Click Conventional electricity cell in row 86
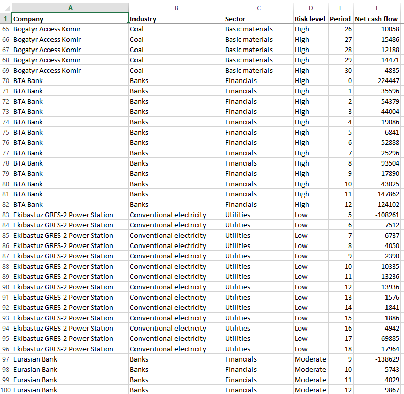The image size is (404, 394). [176, 245]
